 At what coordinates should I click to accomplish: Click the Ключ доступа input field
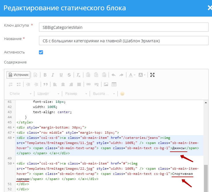click(123, 27)
